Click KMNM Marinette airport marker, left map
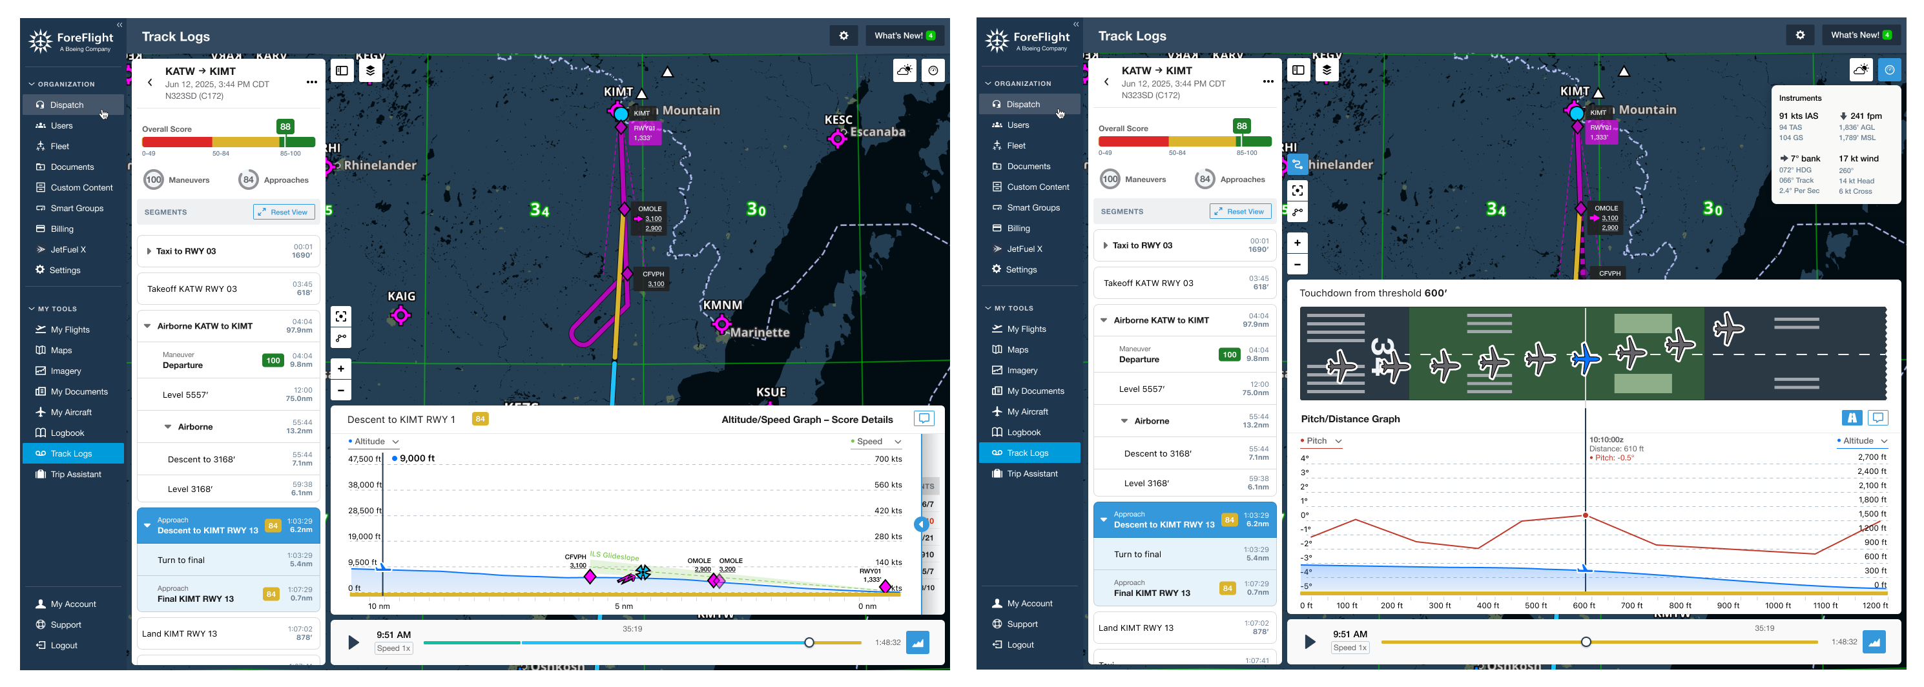Image resolution: width=1924 pixels, height=687 pixels. point(721,324)
